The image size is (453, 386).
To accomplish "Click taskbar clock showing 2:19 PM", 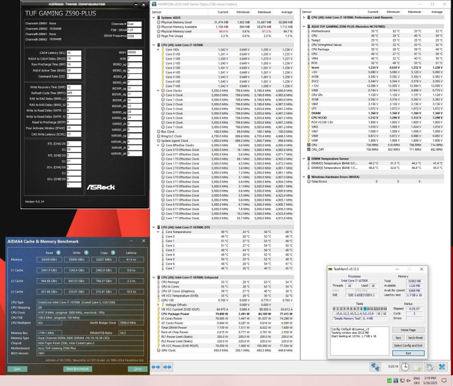I will tap(430, 378).
